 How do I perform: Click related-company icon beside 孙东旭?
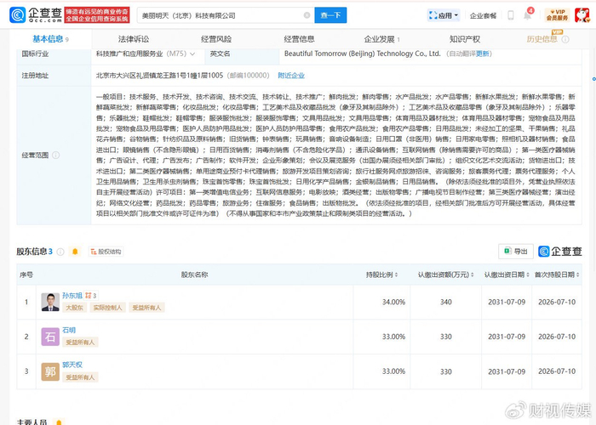(x=91, y=295)
